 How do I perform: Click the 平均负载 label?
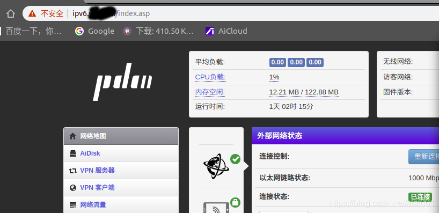tap(210, 62)
